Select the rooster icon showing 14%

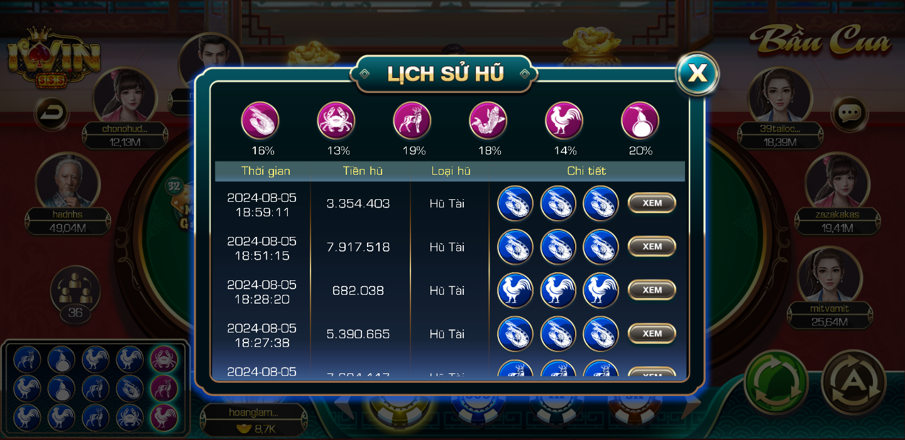tap(564, 120)
